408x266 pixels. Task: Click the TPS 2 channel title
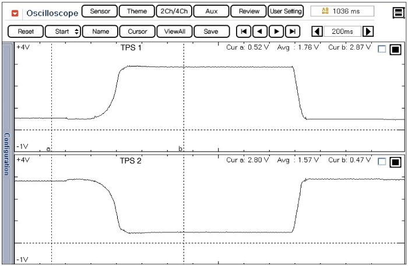click(131, 161)
